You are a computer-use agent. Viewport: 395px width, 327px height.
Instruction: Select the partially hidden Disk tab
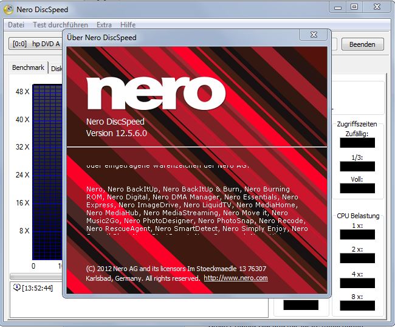point(56,68)
